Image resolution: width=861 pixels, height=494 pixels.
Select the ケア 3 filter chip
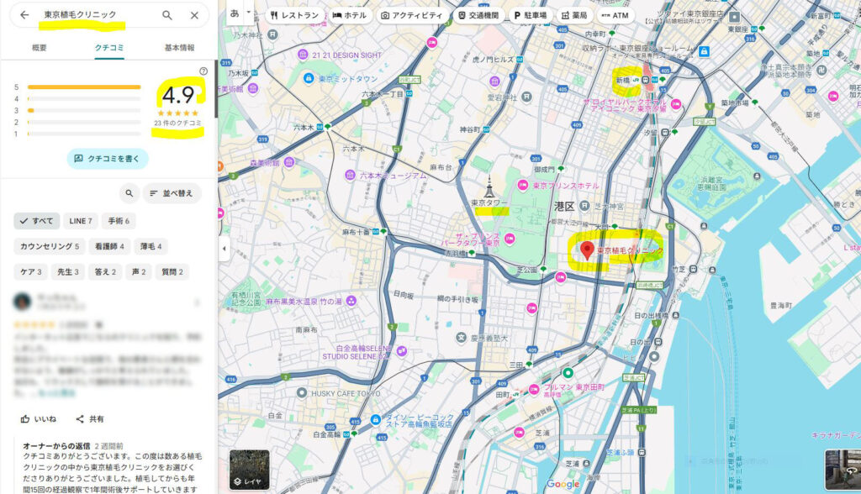31,271
